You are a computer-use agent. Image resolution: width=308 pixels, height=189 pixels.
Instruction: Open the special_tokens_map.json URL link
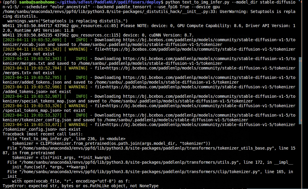(x=207, y=96)
